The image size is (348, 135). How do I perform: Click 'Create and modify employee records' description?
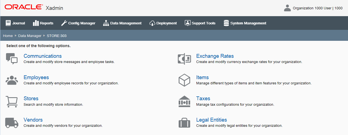tap(71, 83)
